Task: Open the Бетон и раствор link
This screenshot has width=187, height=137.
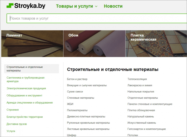Action: [x=77, y=79]
